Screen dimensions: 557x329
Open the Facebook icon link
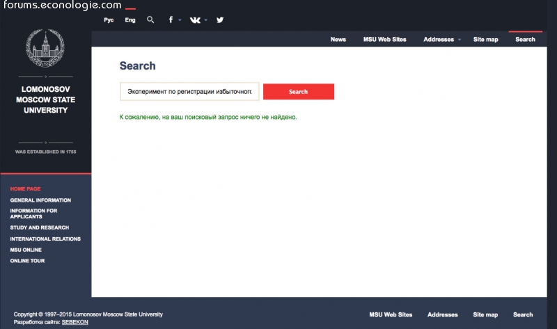pyautogui.click(x=171, y=20)
